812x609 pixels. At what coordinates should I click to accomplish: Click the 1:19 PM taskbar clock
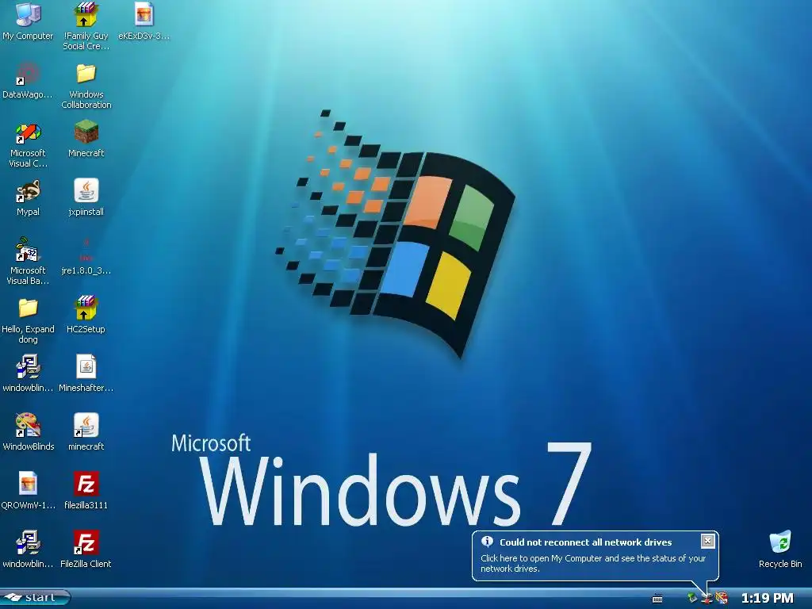tap(768, 598)
